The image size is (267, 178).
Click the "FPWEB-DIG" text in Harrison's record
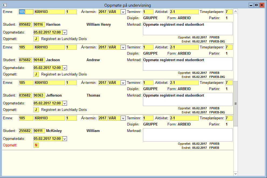pyautogui.click(x=217, y=41)
